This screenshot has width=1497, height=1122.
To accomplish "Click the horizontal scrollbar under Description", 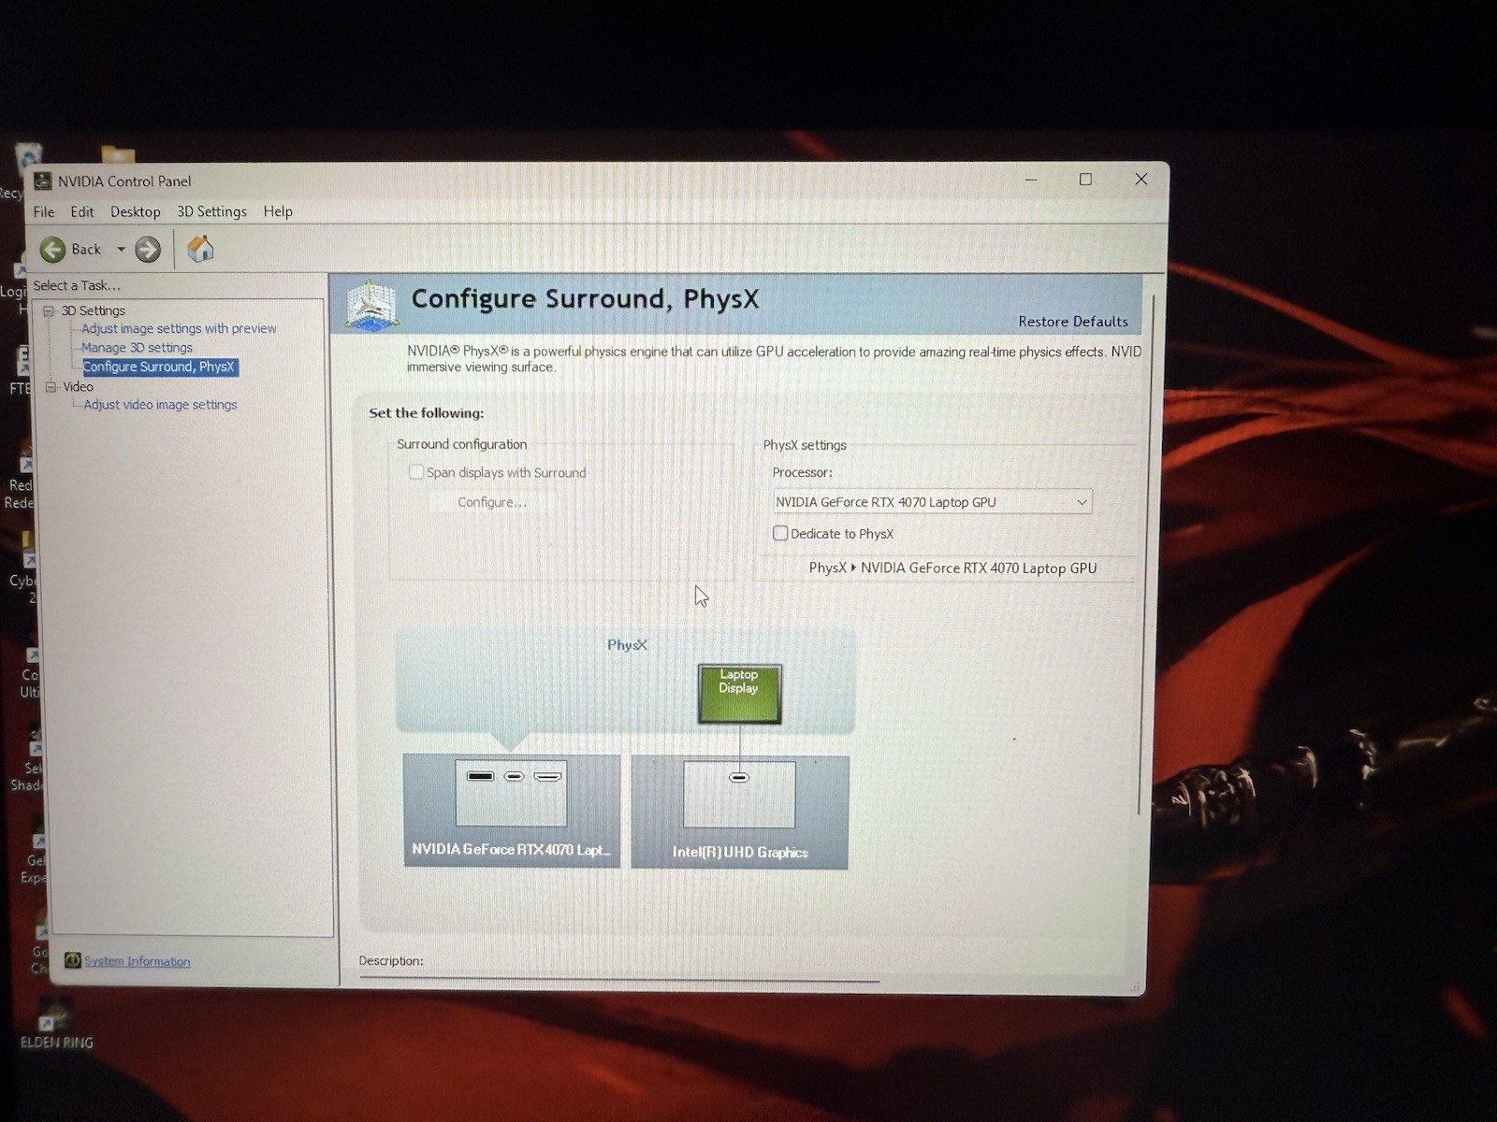I will [619, 981].
